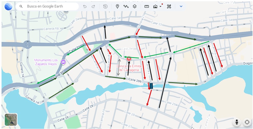Viewport: 253px width, 129px height.
Task: Activate Street View pegman
Action: click(237, 122)
